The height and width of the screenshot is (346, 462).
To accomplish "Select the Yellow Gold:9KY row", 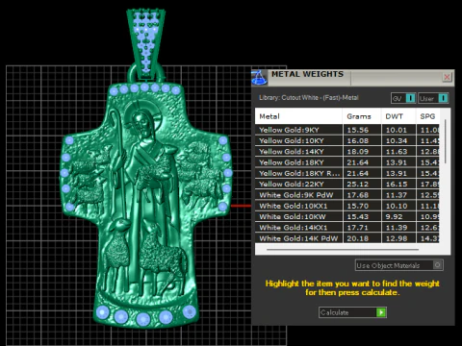I will click(347, 130).
